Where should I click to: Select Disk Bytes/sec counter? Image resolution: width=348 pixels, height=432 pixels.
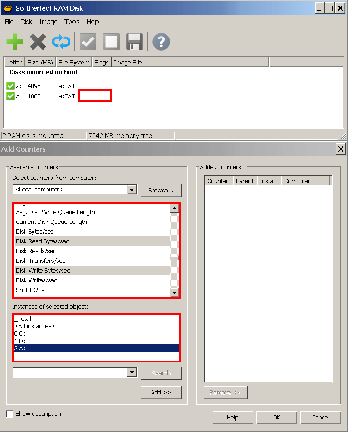pos(93,231)
